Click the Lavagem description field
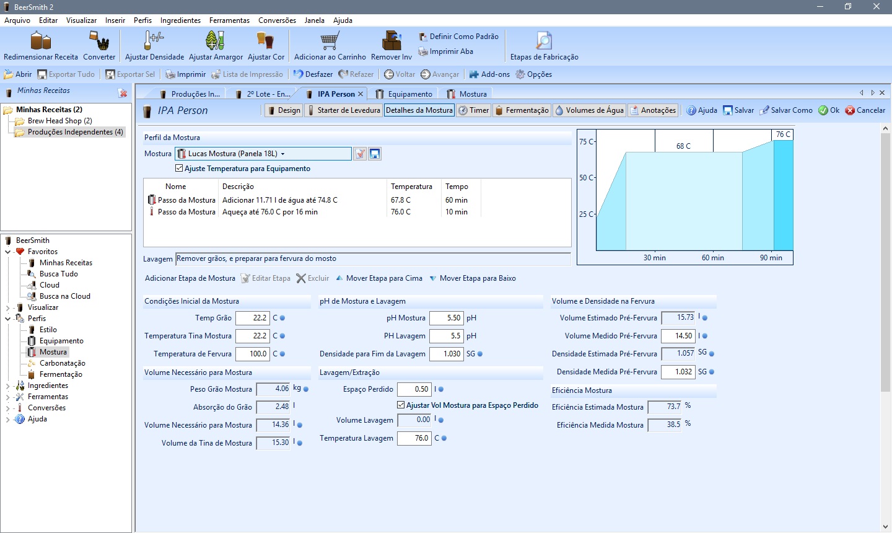 click(374, 259)
